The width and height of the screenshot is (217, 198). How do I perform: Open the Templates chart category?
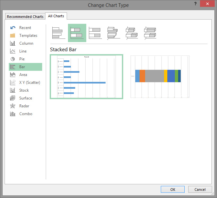pos(28,36)
